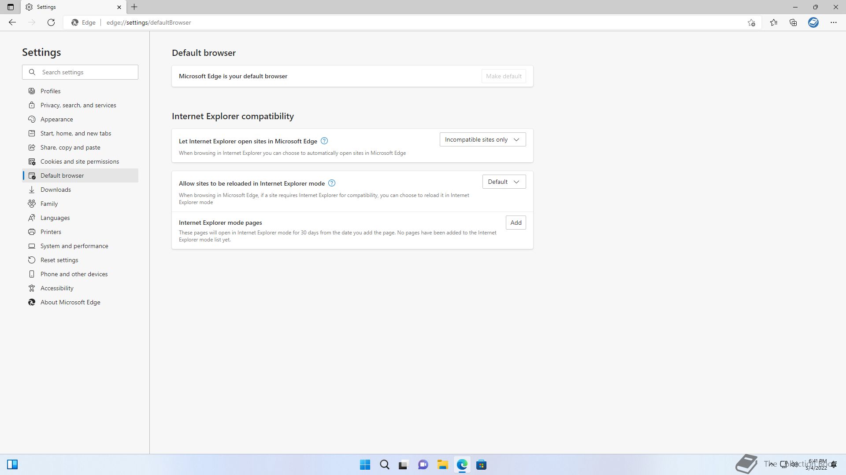The width and height of the screenshot is (846, 475).
Task: Open a new tab with plus button
Action: [134, 7]
